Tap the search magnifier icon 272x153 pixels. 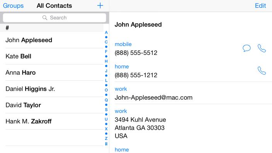point(45,17)
